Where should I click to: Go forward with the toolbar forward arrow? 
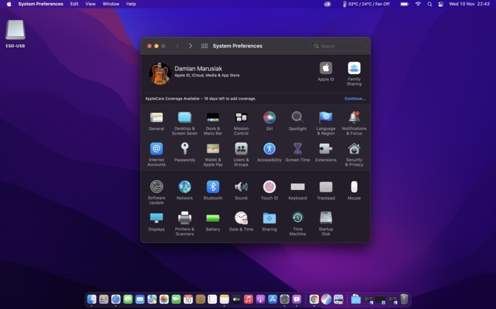pos(190,46)
